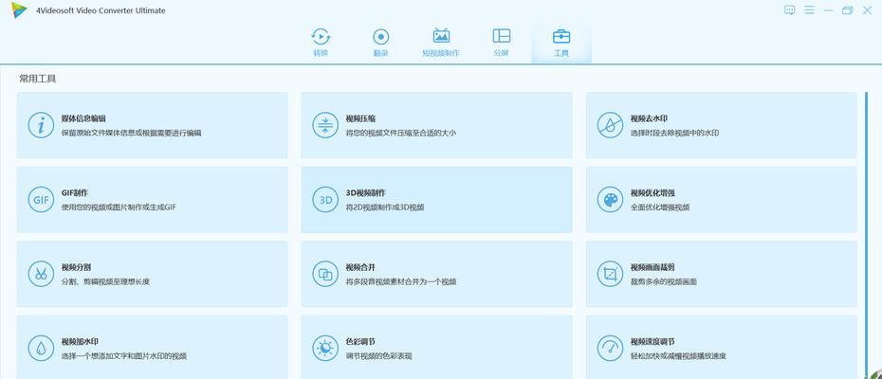Click the 3D视频制作 3D icon
The width and height of the screenshot is (882, 379).
(x=325, y=200)
